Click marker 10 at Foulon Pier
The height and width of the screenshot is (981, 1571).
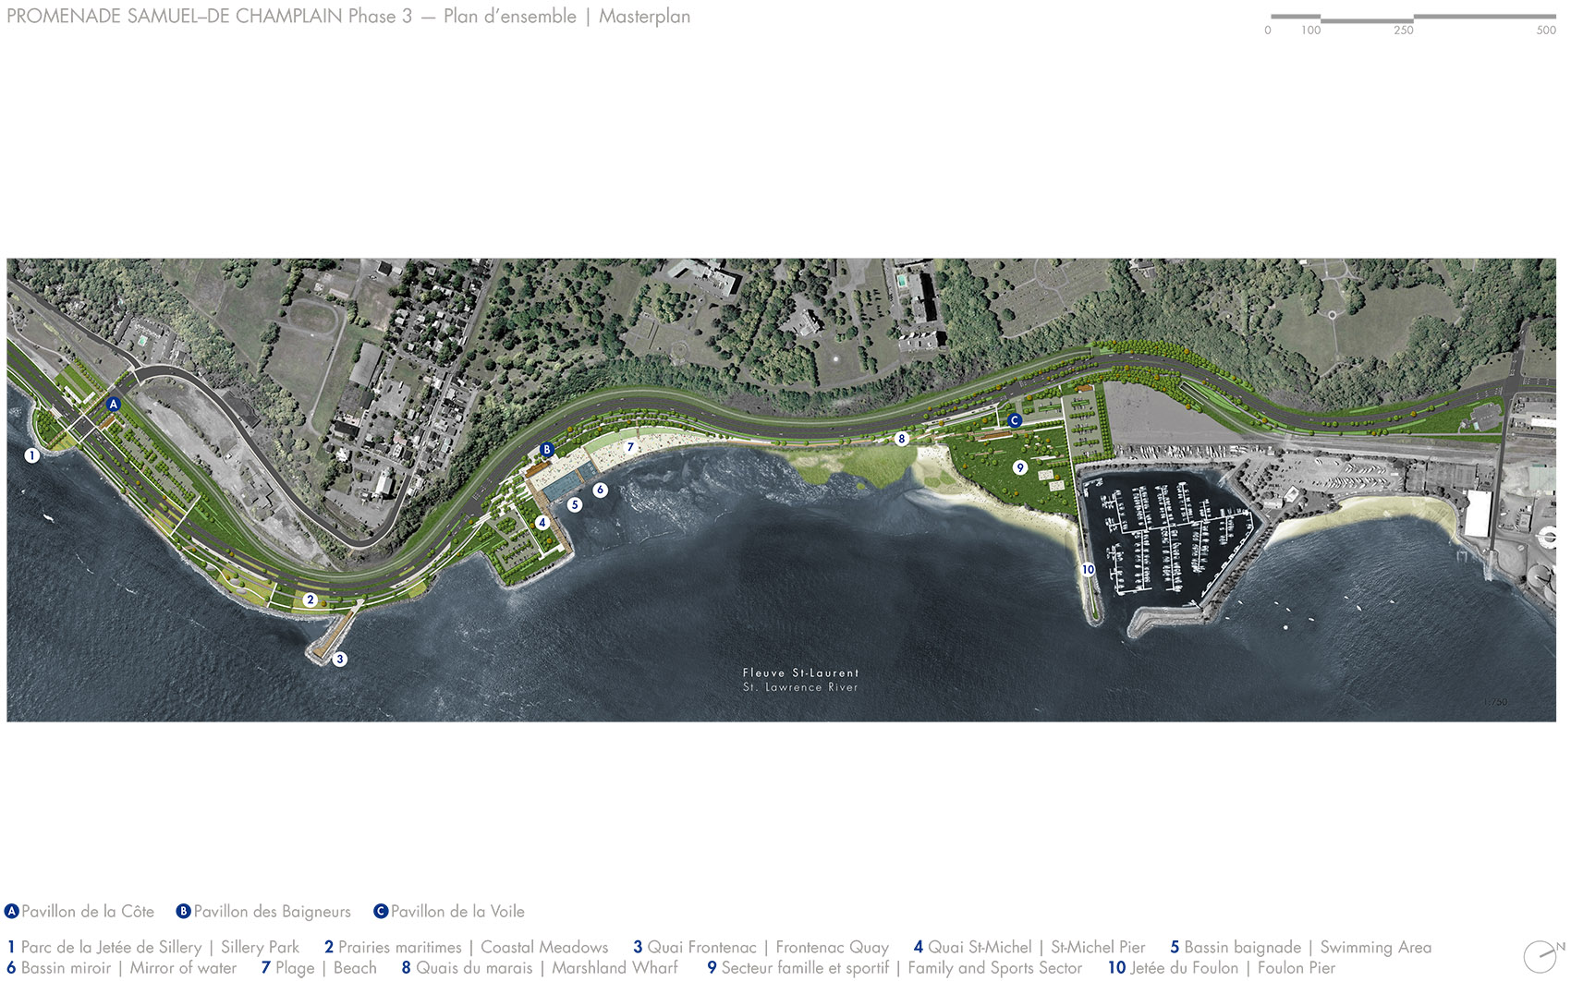tap(1088, 569)
